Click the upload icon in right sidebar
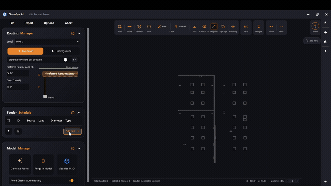The width and height of the screenshot is (331, 186). point(325,51)
